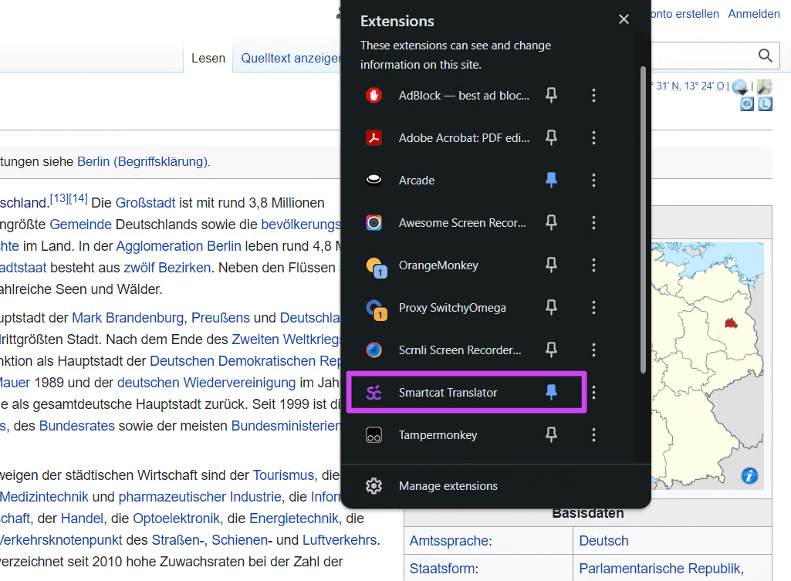
Task: Open Berlin (Begriffsklärung) link
Action: point(143,161)
